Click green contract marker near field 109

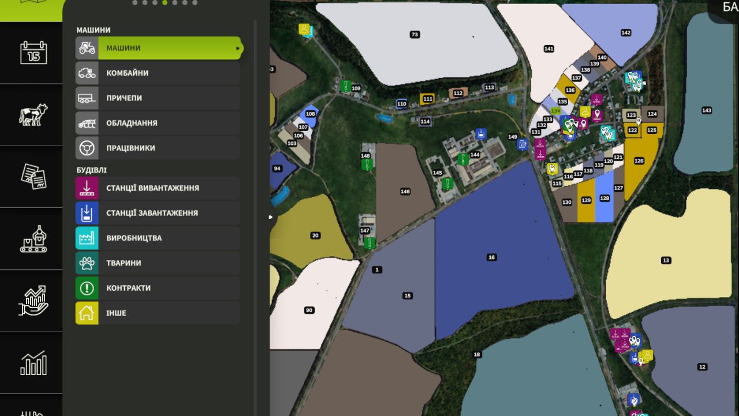pyautogui.click(x=345, y=86)
